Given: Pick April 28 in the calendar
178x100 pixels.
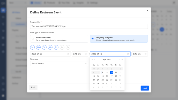Looking at the screenshot, I should (98, 83).
